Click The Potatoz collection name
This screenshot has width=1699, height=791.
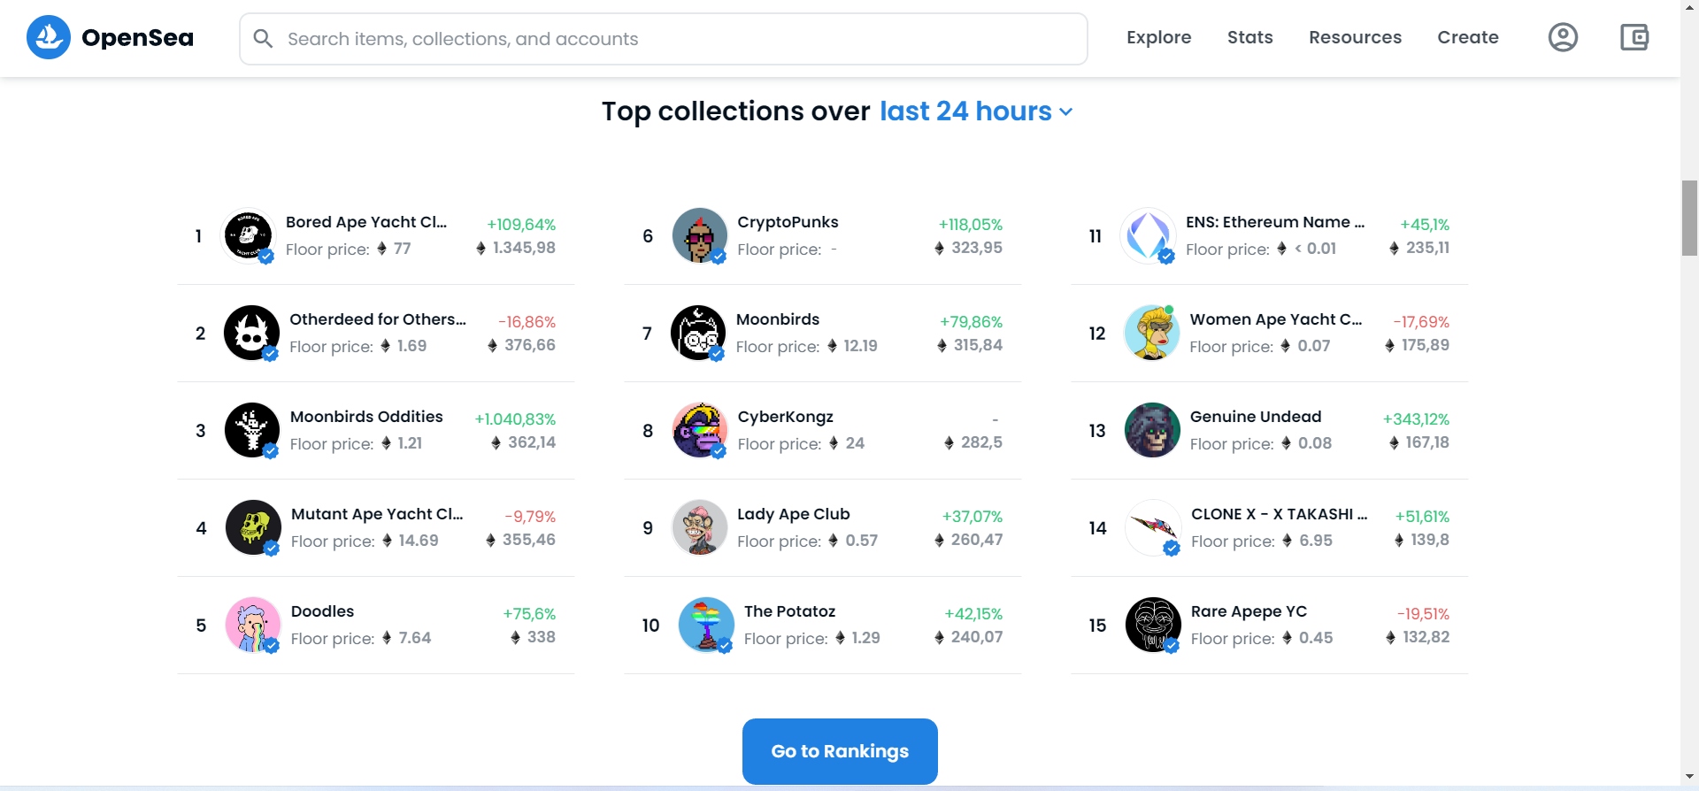pos(789,611)
